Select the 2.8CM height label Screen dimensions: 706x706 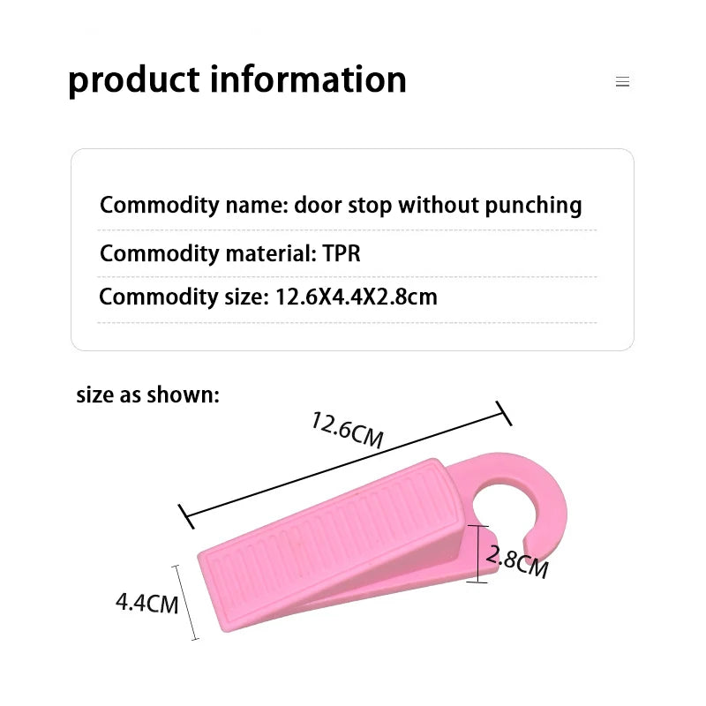pos(517,561)
